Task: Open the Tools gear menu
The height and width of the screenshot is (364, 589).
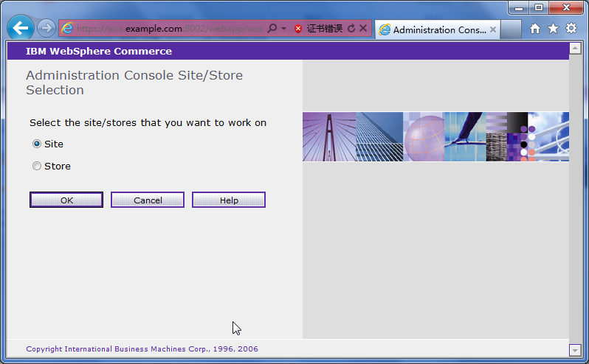Action: [571, 28]
